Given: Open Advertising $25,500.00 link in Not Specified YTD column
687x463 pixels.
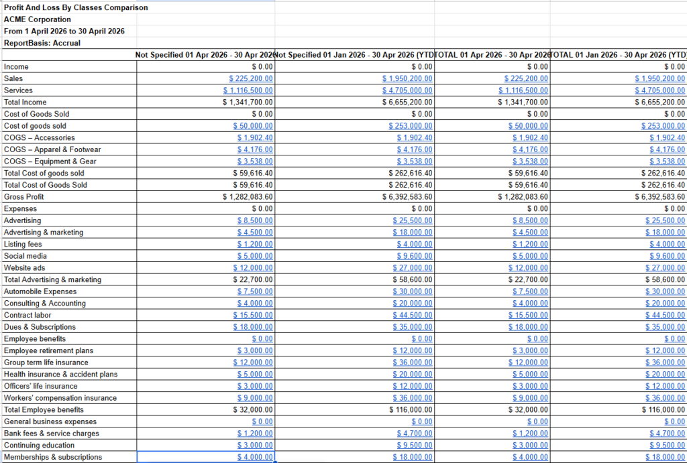Looking at the screenshot, I should [x=412, y=220].
